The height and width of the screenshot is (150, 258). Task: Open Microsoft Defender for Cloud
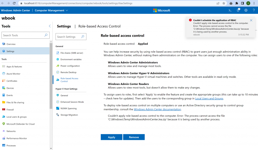(25, 124)
